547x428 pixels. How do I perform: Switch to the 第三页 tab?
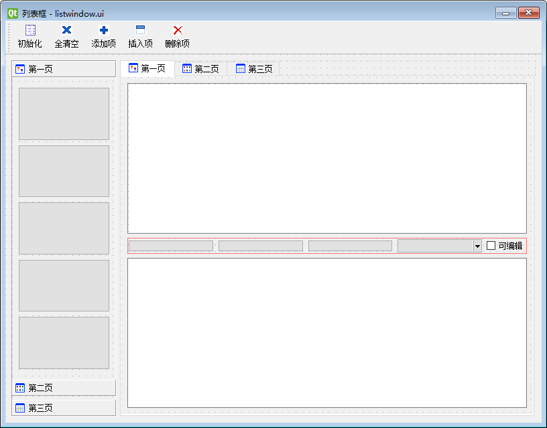click(x=253, y=69)
